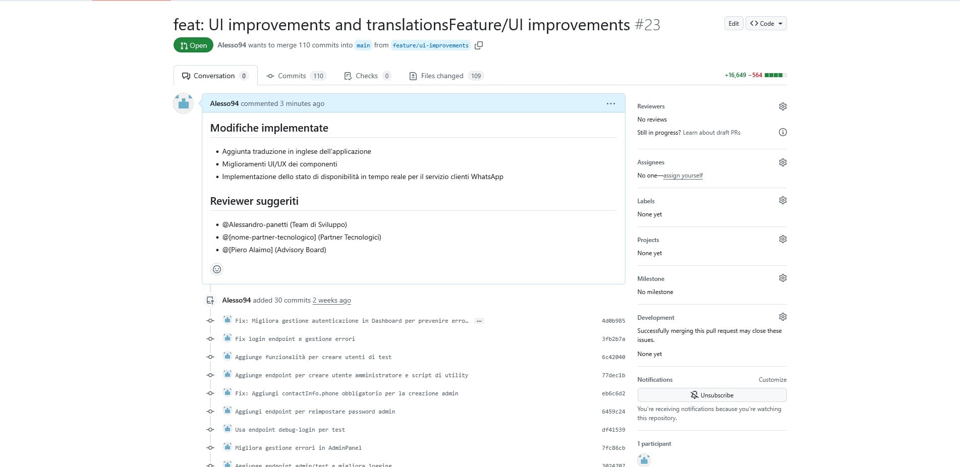Open commit 4d0b985 details

pyautogui.click(x=613, y=321)
